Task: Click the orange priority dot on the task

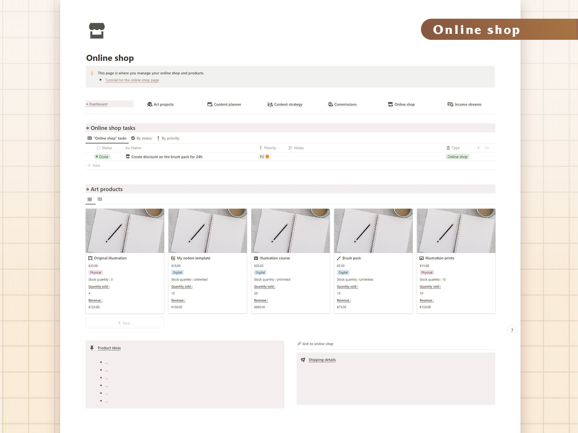Action: point(267,157)
